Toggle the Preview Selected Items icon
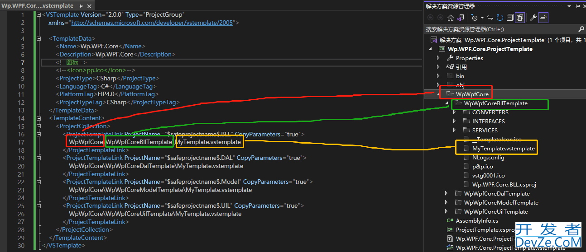The height and width of the screenshot is (252, 586). (x=543, y=18)
